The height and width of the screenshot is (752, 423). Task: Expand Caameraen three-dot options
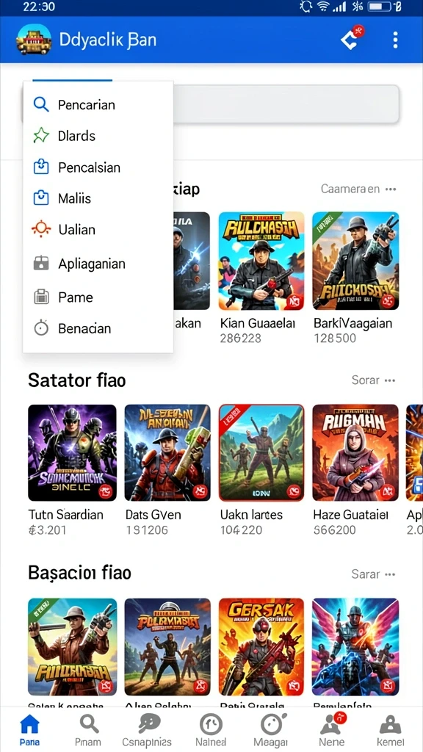tap(391, 189)
